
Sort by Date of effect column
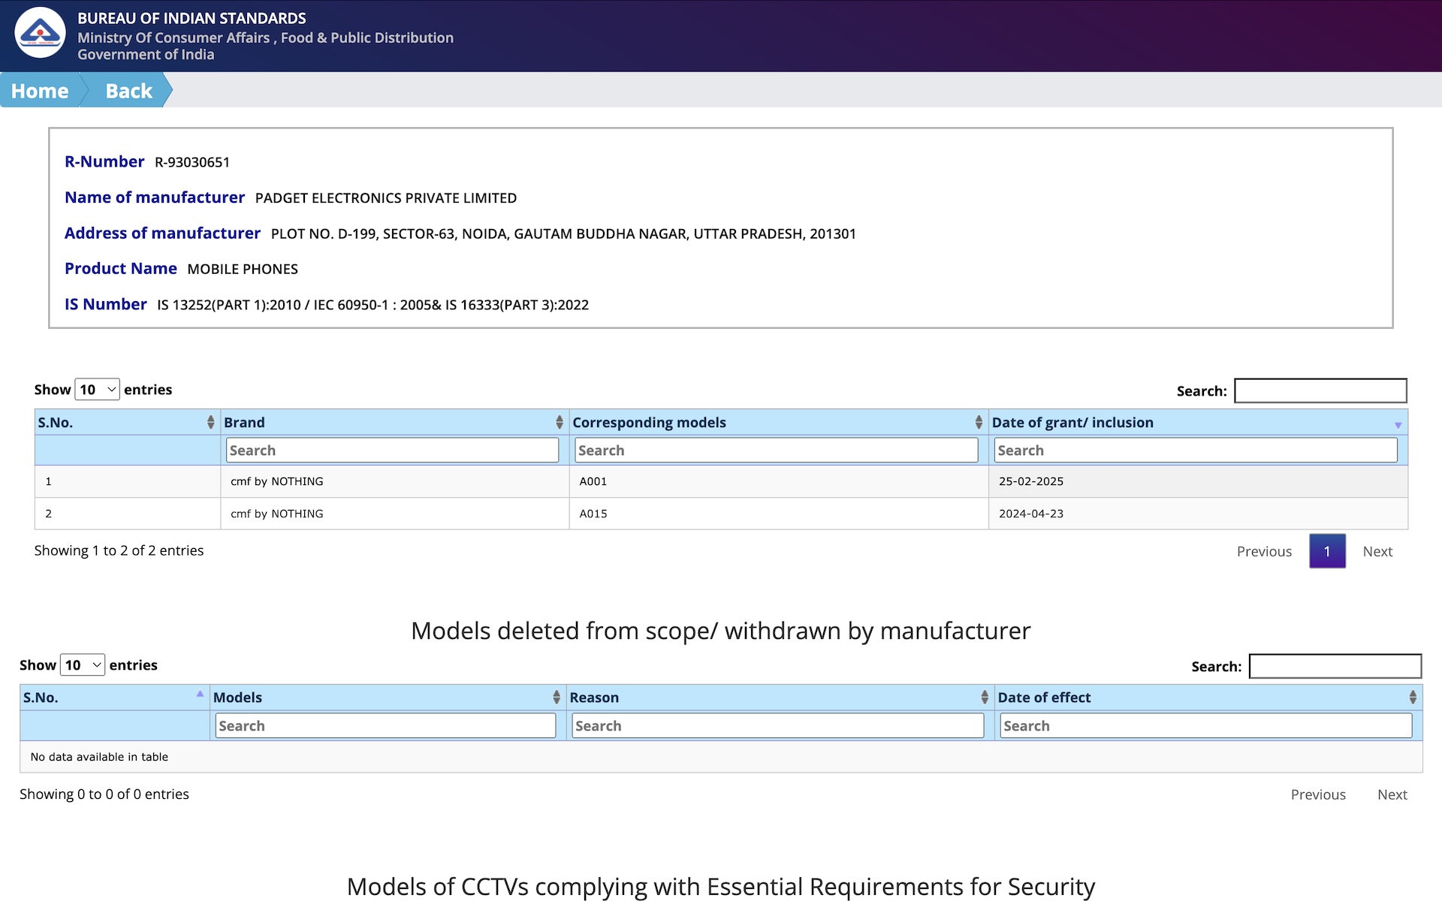click(x=1412, y=698)
